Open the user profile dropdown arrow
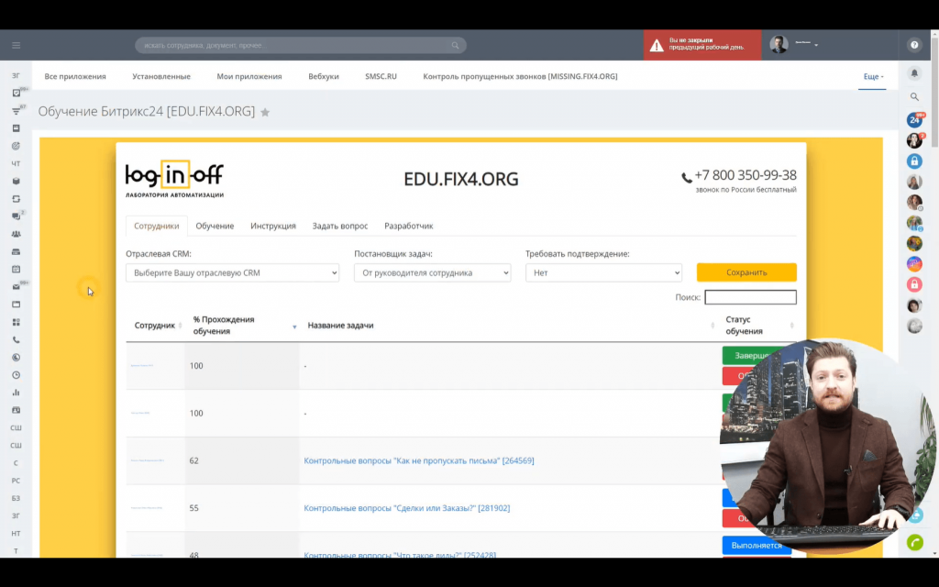This screenshot has width=939, height=587. point(815,45)
